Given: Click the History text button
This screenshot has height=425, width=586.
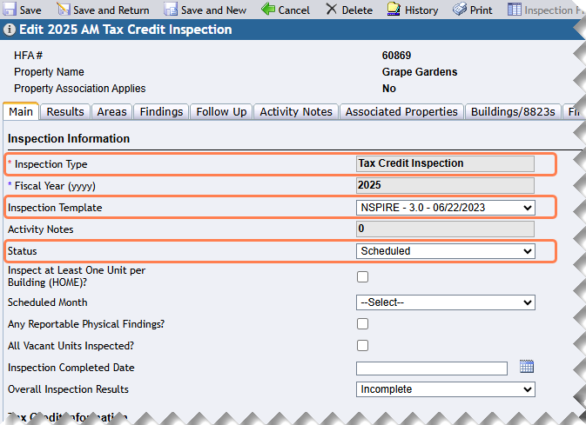Looking at the screenshot, I should (421, 10).
